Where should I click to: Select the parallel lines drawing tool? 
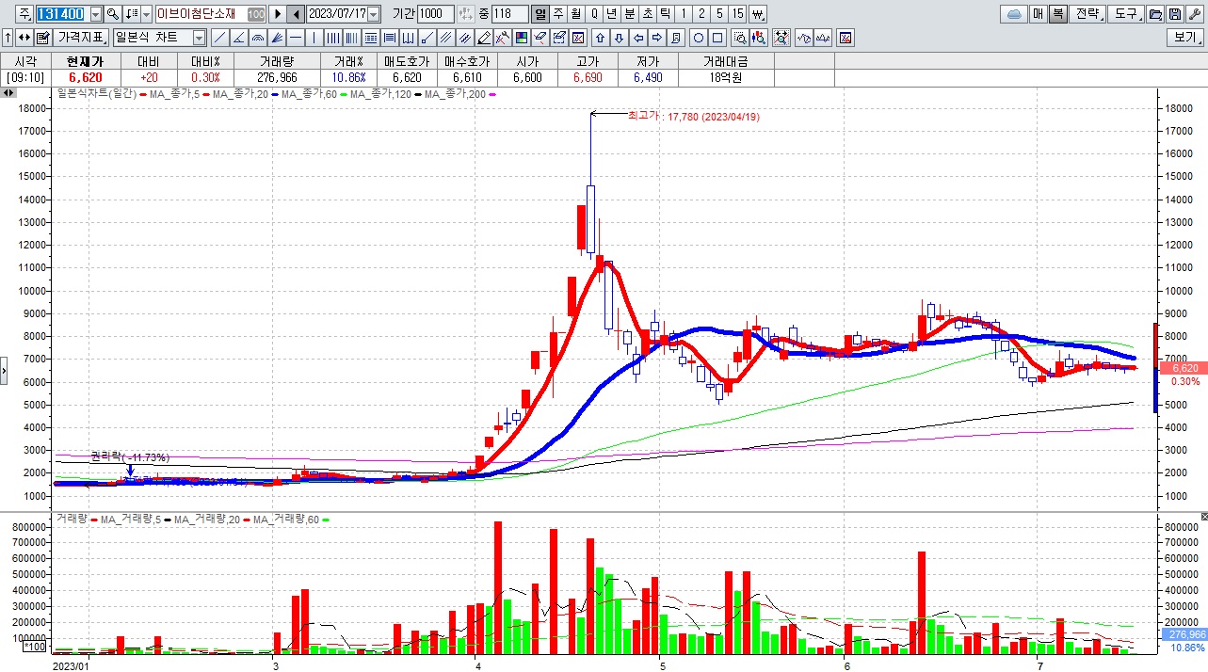click(446, 38)
